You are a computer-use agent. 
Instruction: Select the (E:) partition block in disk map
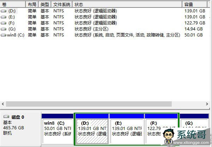coord(127,129)
